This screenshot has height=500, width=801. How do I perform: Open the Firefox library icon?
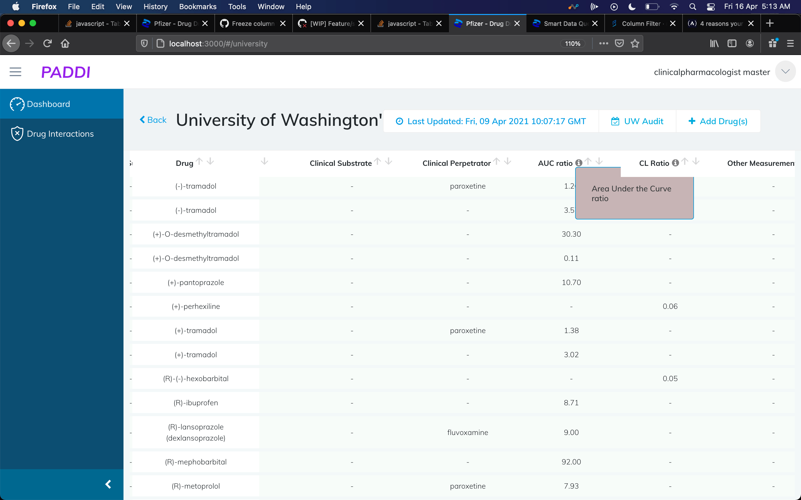714,43
